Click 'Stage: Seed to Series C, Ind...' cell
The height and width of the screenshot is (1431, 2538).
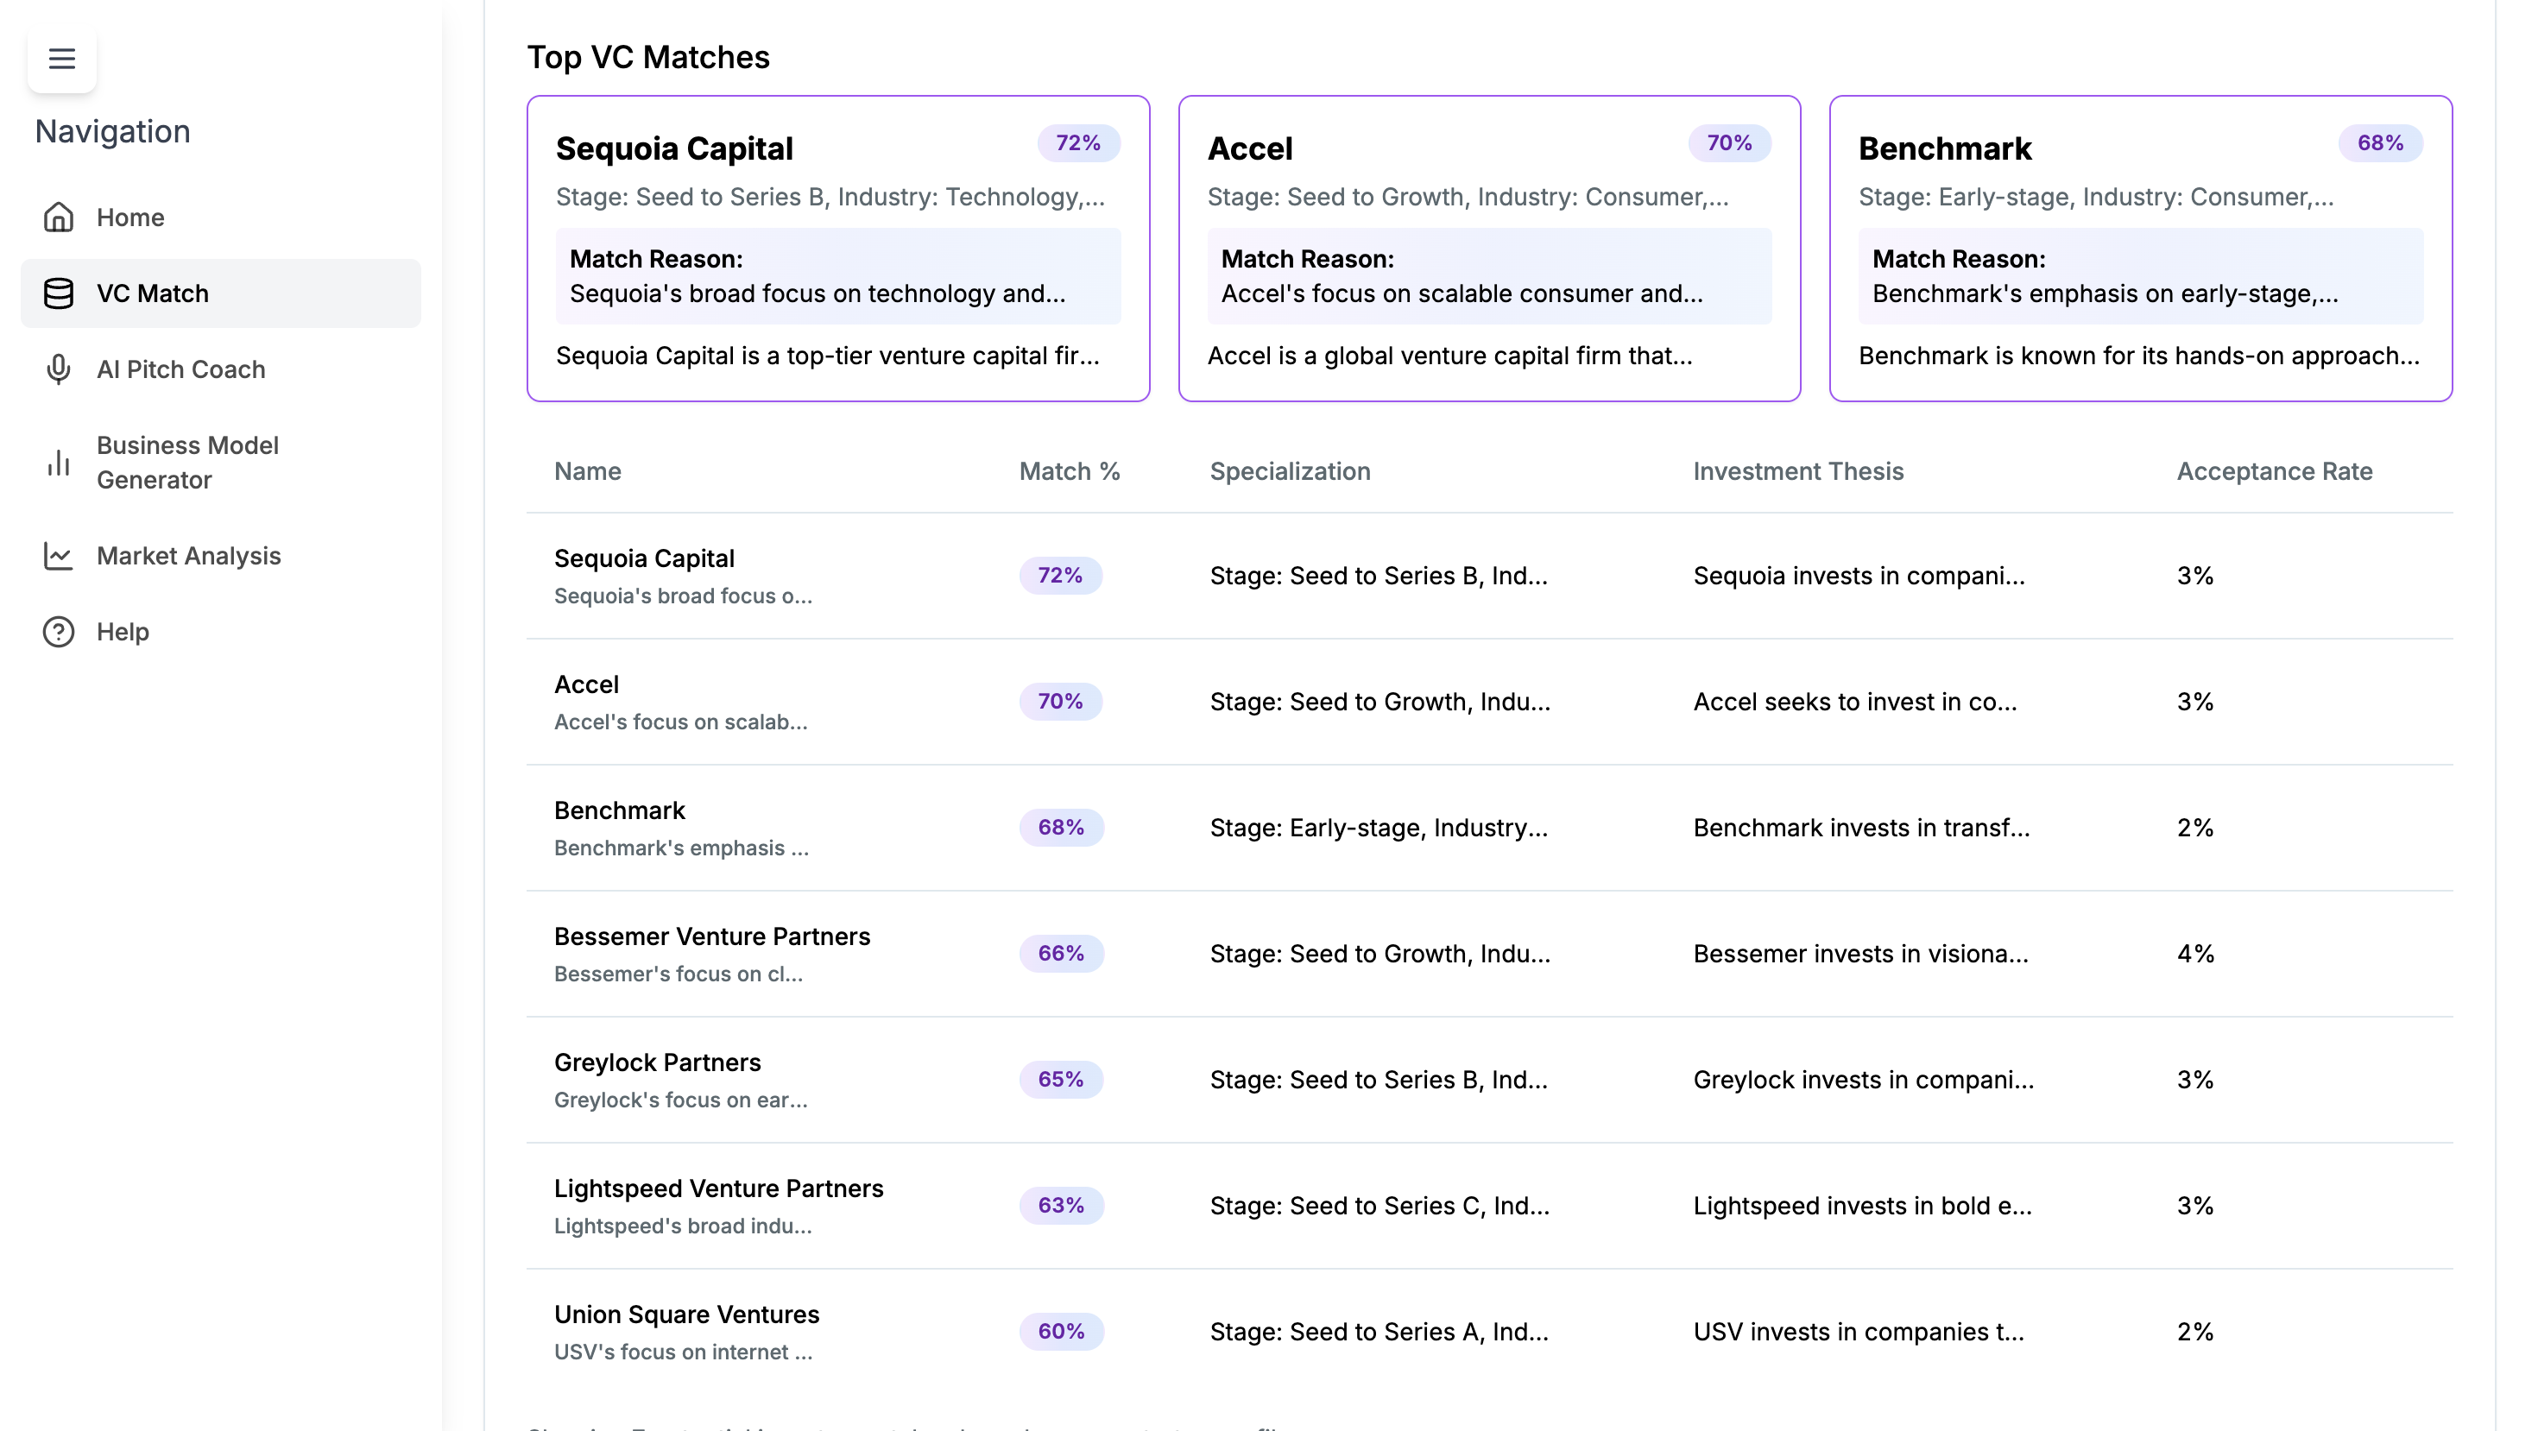1379,1206
